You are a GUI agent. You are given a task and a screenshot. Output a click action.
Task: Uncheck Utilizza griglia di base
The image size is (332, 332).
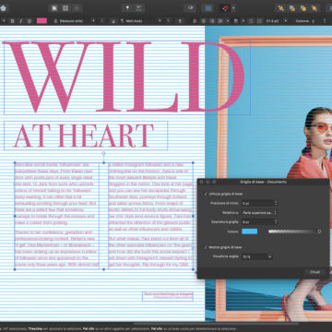click(x=206, y=194)
